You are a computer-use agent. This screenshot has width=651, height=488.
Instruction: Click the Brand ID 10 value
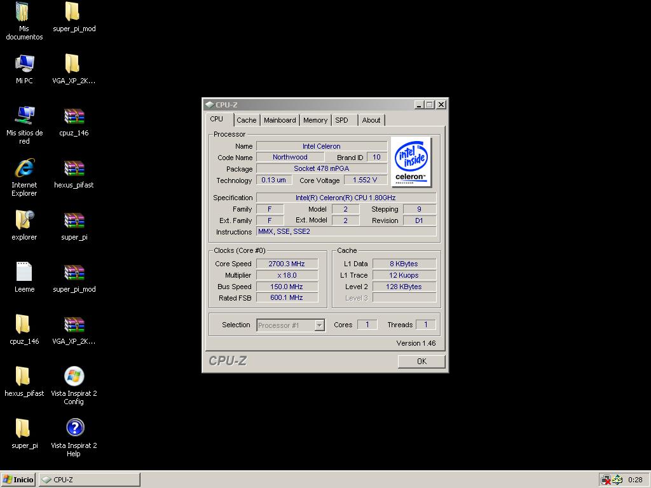pyautogui.click(x=376, y=158)
